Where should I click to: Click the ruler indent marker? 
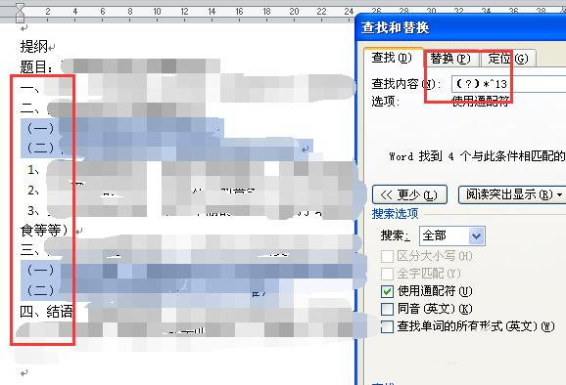coord(21,13)
